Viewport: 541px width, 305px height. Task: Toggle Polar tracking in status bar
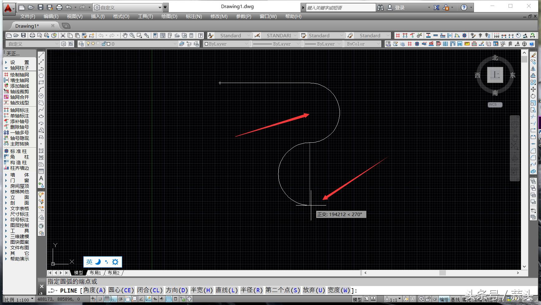pos(121,299)
